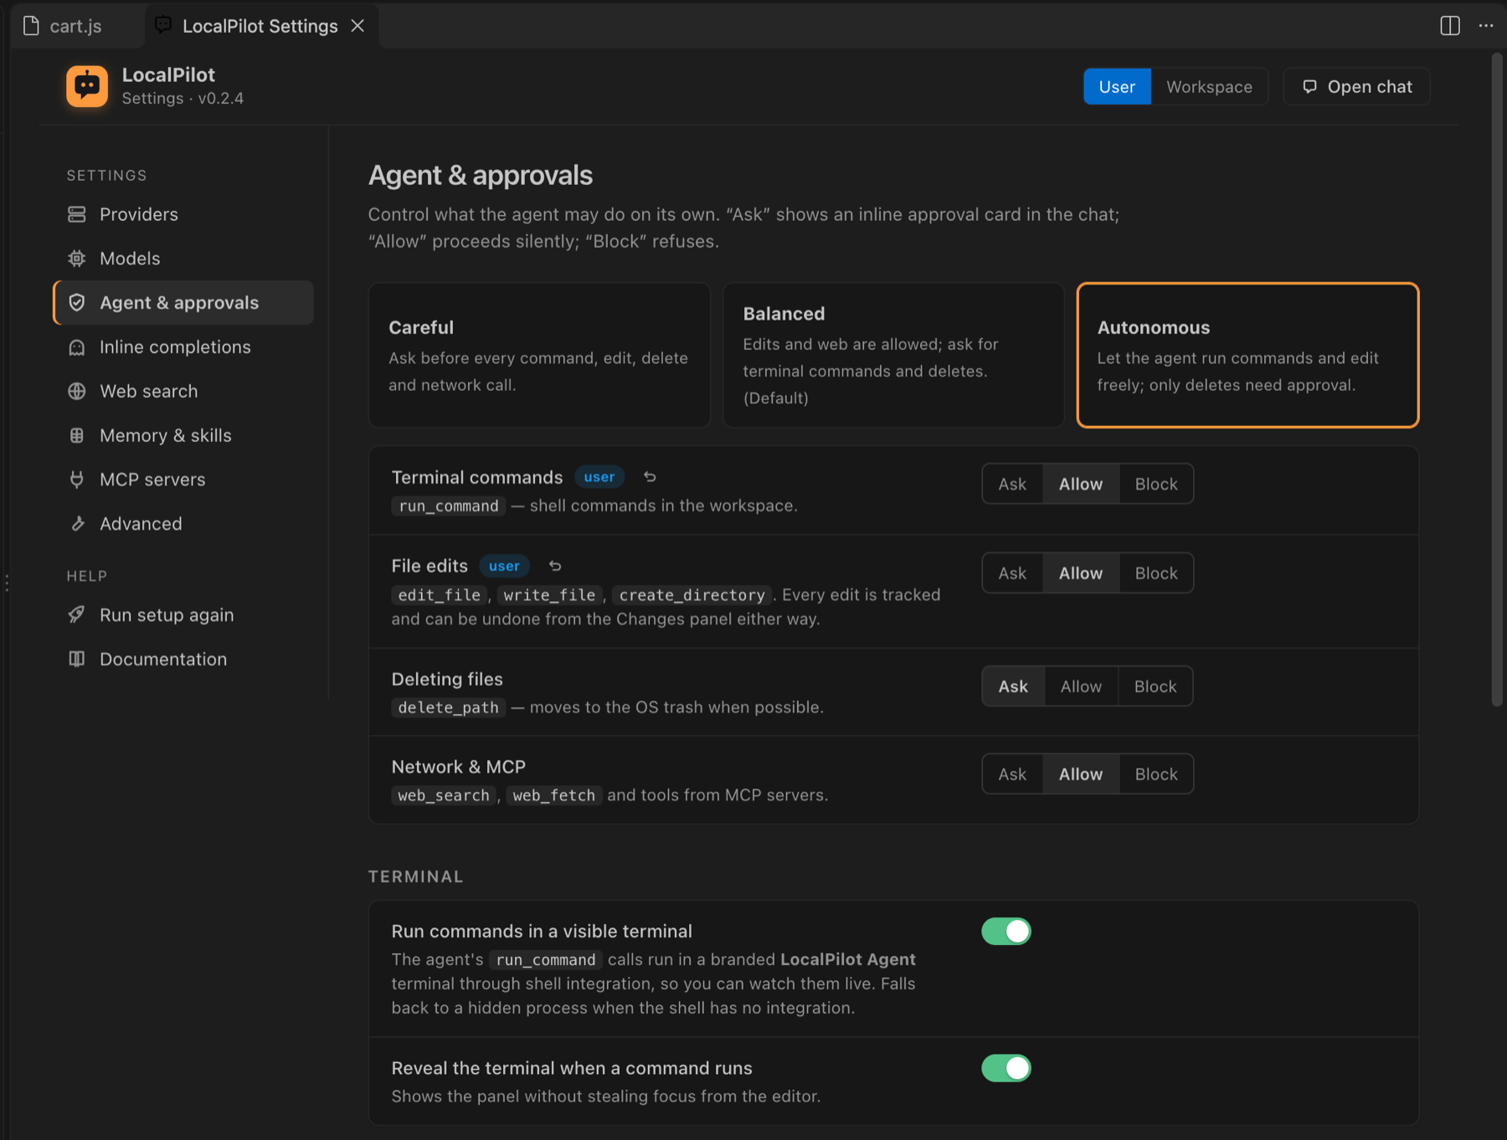Switch settings scope to User
The width and height of the screenshot is (1507, 1140).
pos(1117,87)
